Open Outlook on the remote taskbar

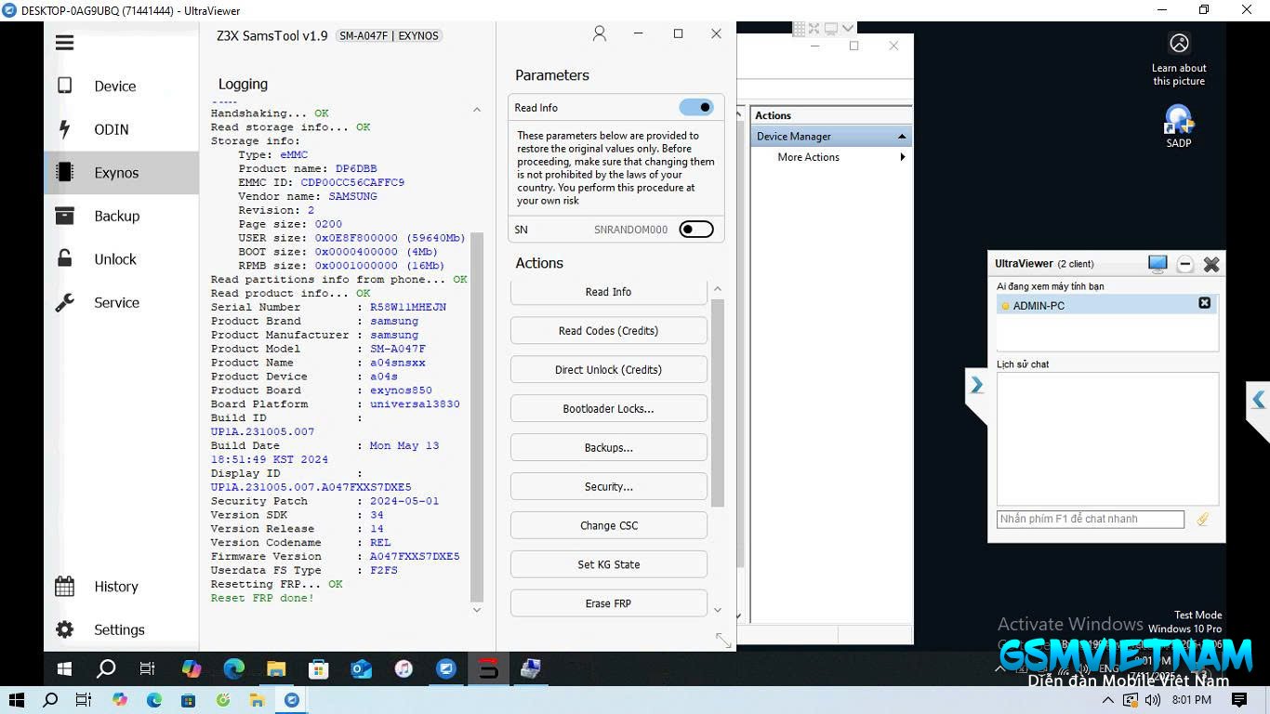click(x=361, y=668)
